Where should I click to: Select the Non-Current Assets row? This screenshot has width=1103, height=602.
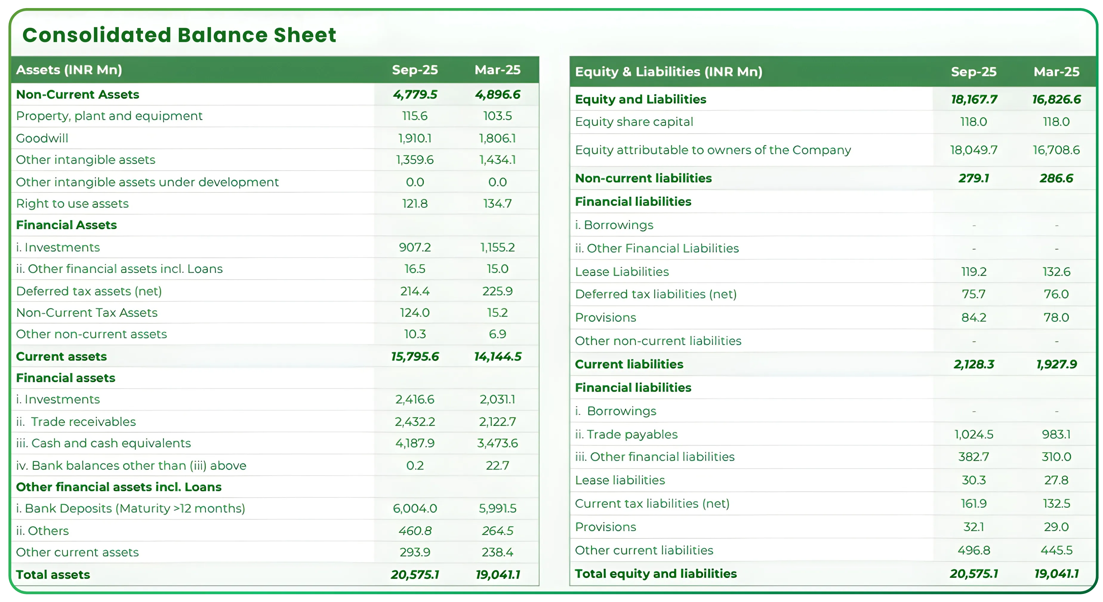coord(78,94)
